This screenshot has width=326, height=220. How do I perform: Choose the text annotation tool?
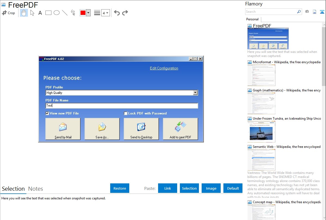click(40, 13)
